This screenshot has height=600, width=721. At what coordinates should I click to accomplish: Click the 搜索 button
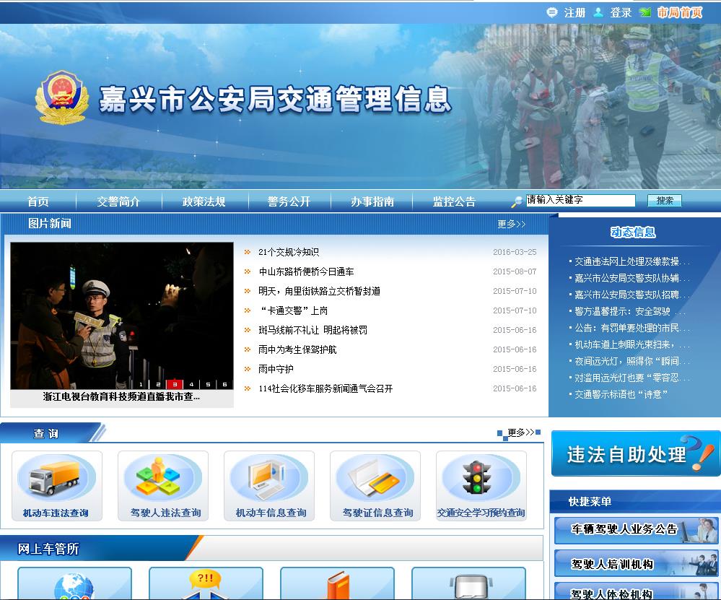point(665,201)
